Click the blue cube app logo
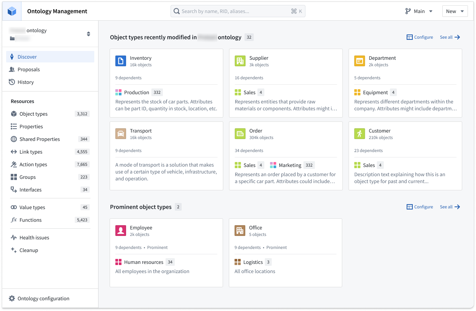 pos(12,11)
